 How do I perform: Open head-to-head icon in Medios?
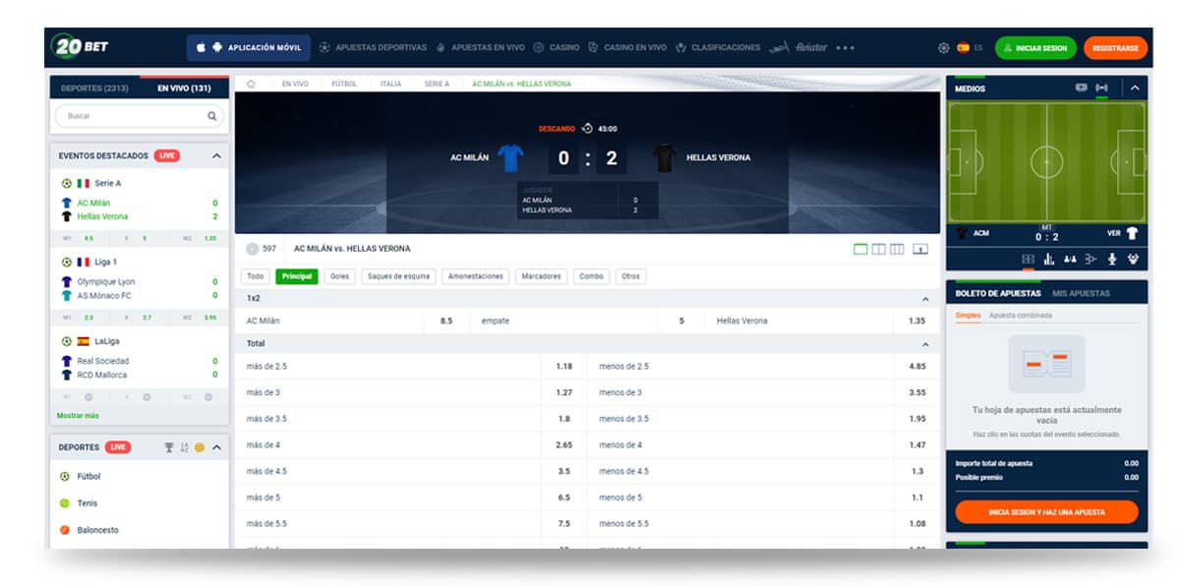(x=1070, y=259)
